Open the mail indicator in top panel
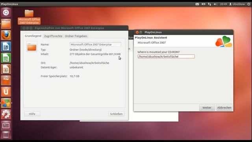The width and height of the screenshot is (252, 142). tap(197, 4)
